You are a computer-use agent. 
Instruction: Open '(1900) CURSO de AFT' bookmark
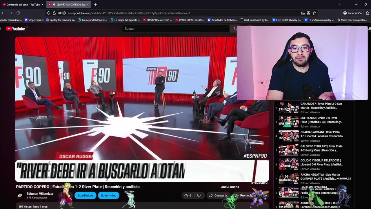tap(190, 20)
